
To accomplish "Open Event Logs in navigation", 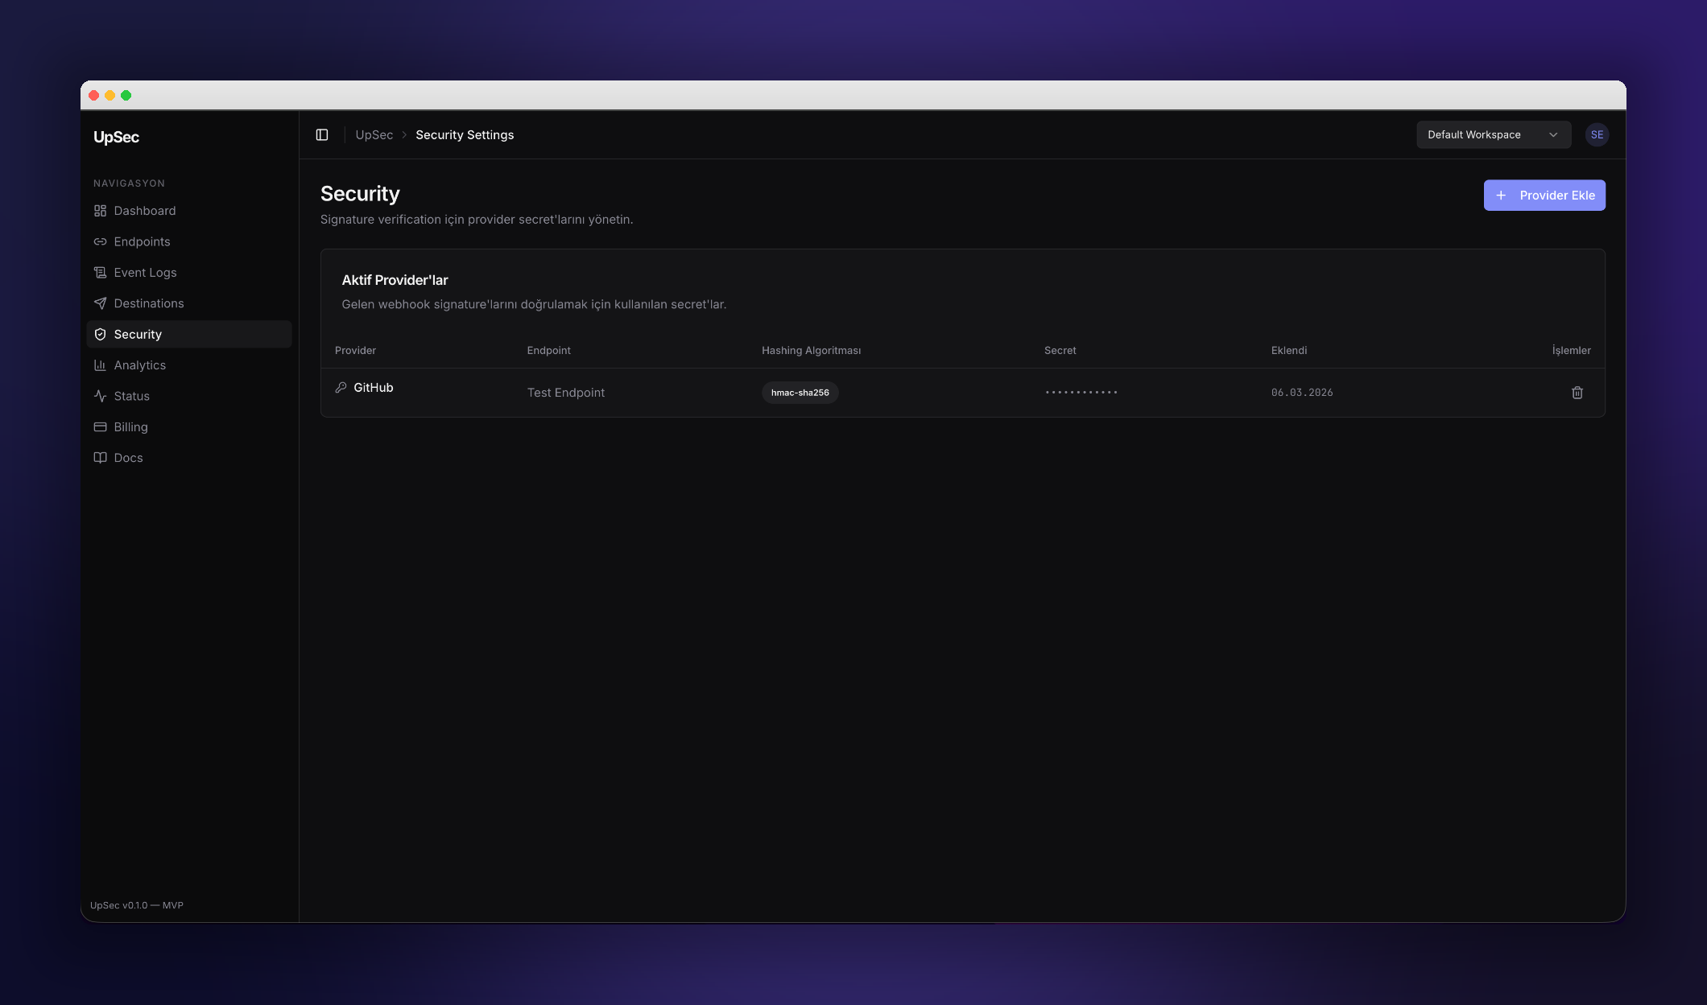I will (x=145, y=273).
